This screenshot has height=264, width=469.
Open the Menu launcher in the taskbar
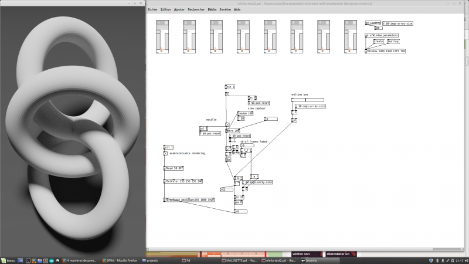point(8,260)
